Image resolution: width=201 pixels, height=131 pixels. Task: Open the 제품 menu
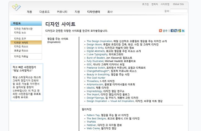29,12
